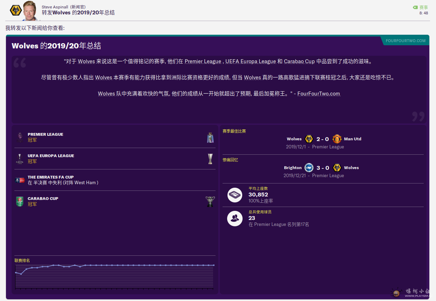436x301 pixels.
Task: Click the Wolves badge in the 2-0 match
Action: (x=309, y=139)
